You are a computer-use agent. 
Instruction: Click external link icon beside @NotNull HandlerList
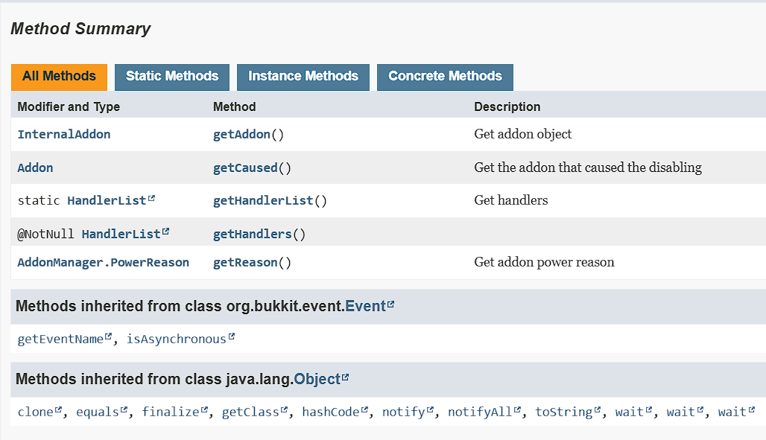coord(166,232)
